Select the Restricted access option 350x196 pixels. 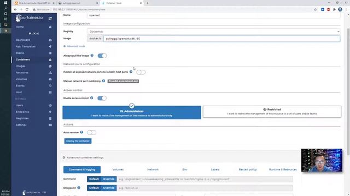272,112
